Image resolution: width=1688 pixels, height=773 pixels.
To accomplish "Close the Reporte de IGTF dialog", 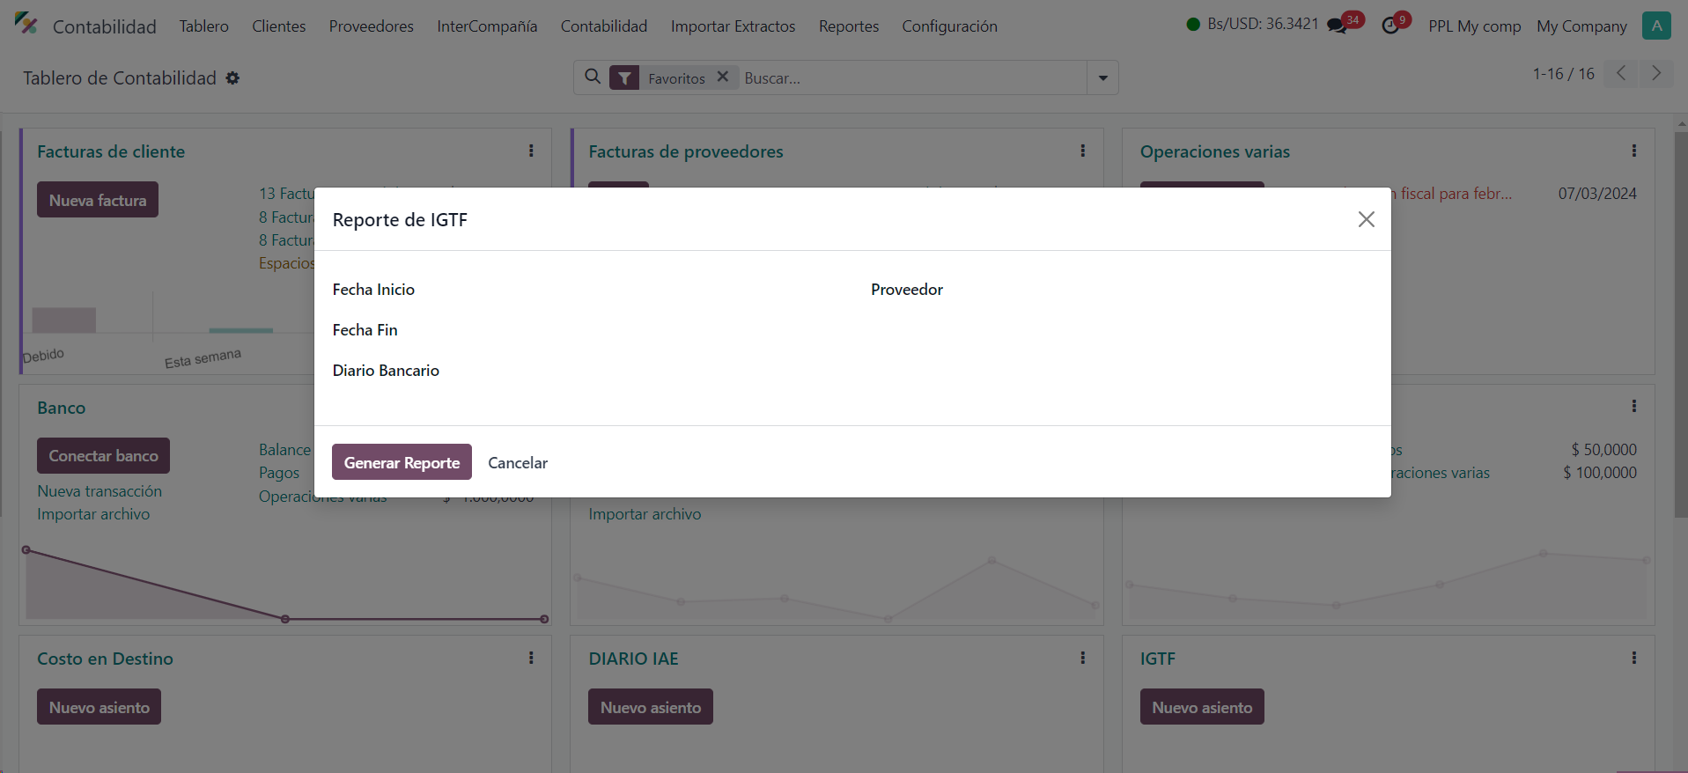I will tap(1366, 219).
